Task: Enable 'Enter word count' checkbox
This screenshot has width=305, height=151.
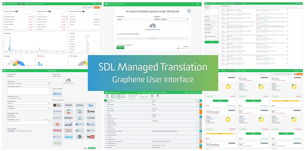Action: [x=117, y=34]
